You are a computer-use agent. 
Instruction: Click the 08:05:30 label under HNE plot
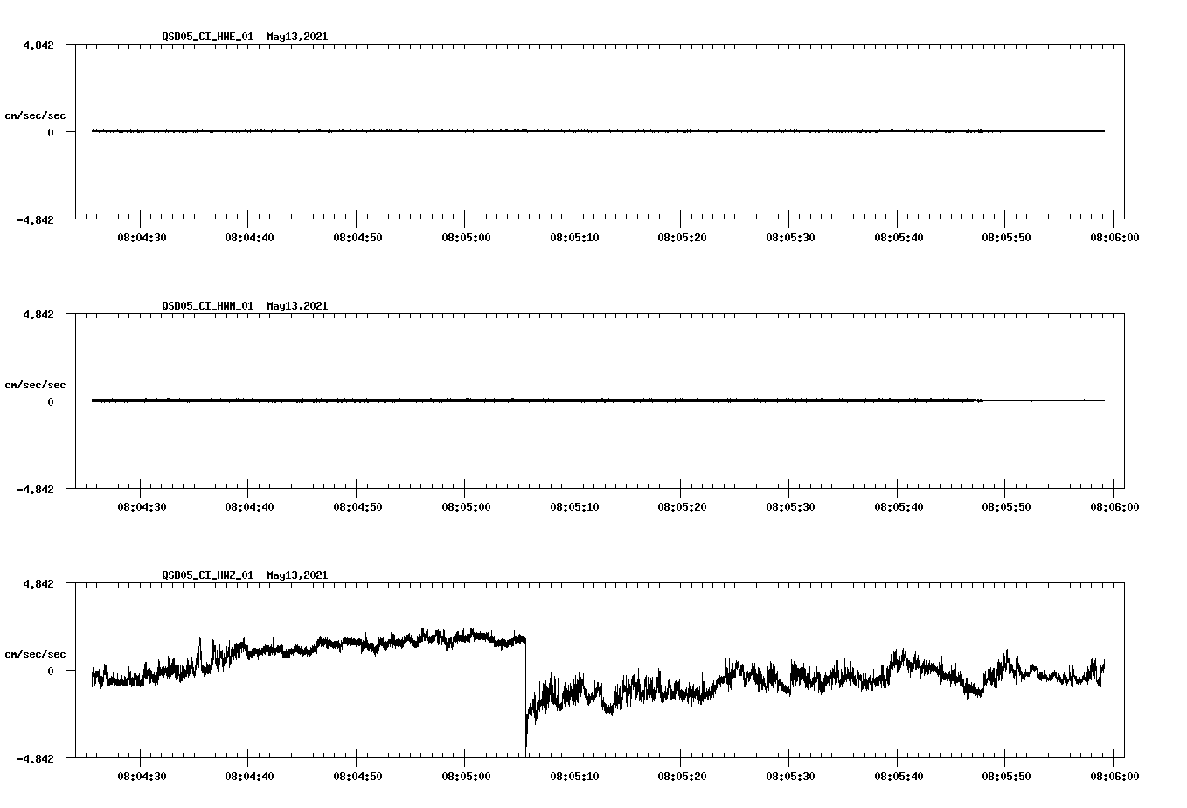[790, 237]
